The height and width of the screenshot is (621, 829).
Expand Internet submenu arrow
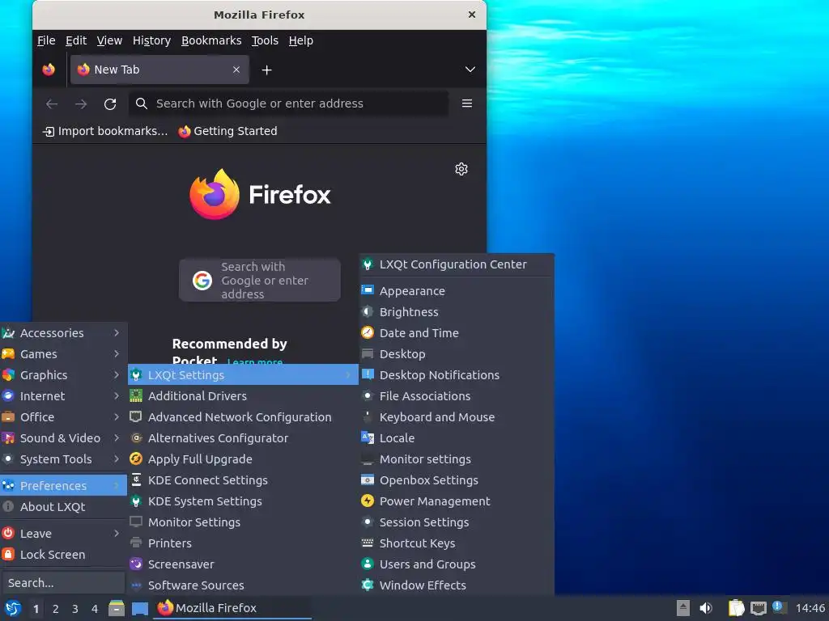pyautogui.click(x=117, y=396)
